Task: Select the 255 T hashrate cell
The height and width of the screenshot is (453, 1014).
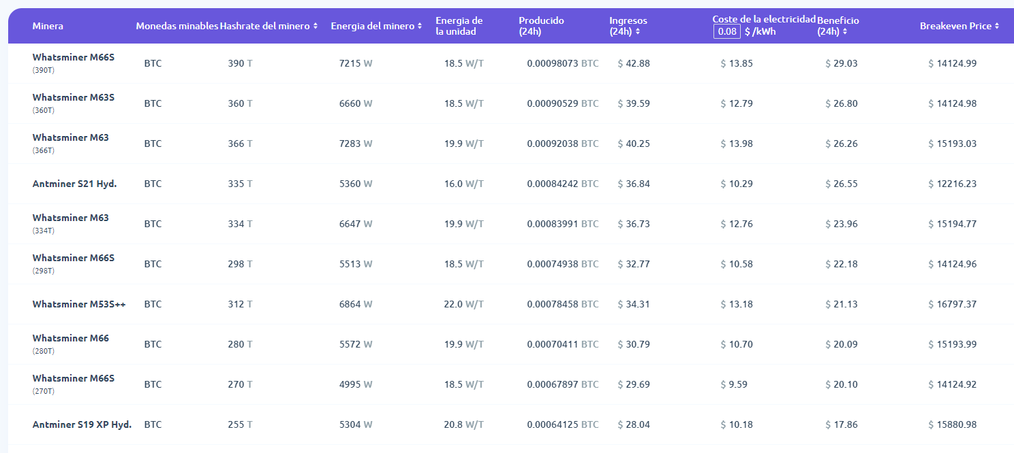Action: point(240,424)
